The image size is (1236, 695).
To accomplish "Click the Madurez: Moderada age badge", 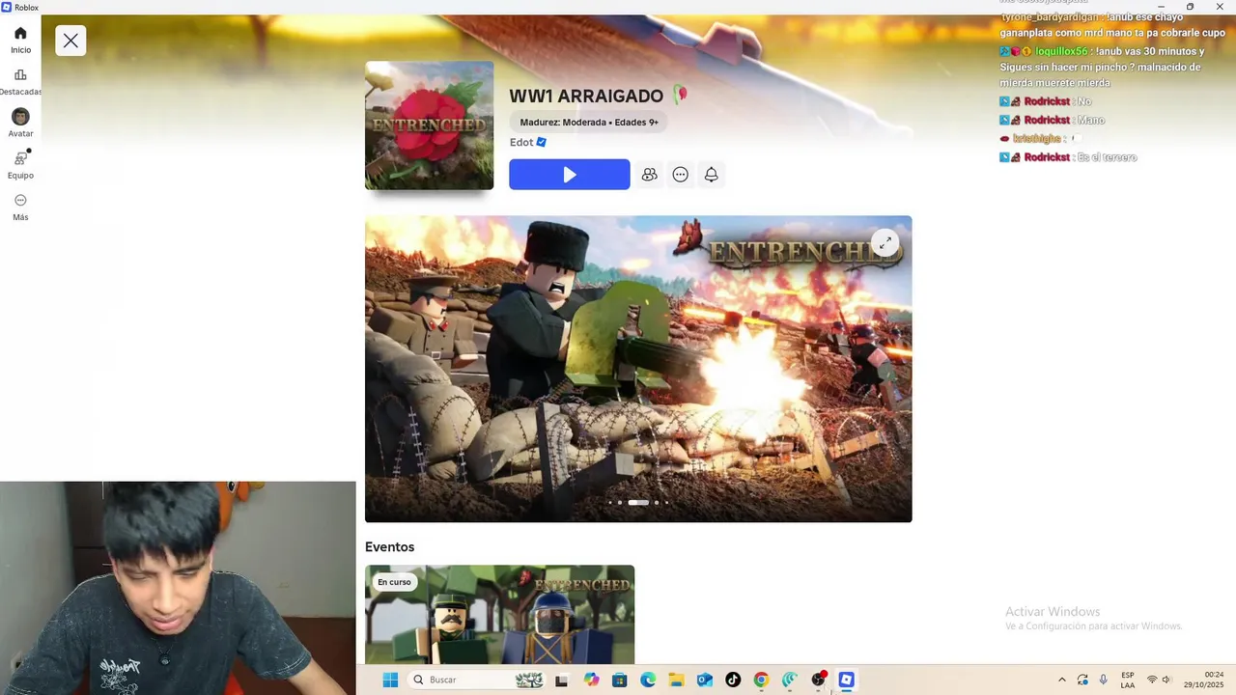I will coord(589,123).
